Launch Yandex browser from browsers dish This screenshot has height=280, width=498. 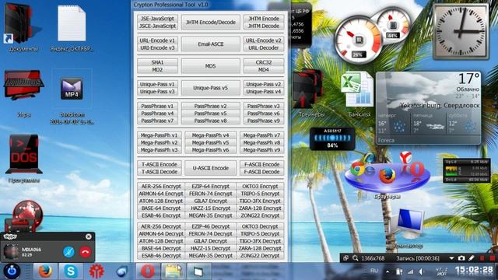tap(405, 157)
